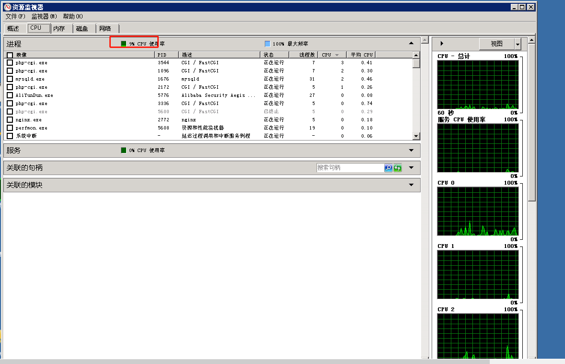Open the 监视器(M) menu

pyautogui.click(x=44, y=17)
